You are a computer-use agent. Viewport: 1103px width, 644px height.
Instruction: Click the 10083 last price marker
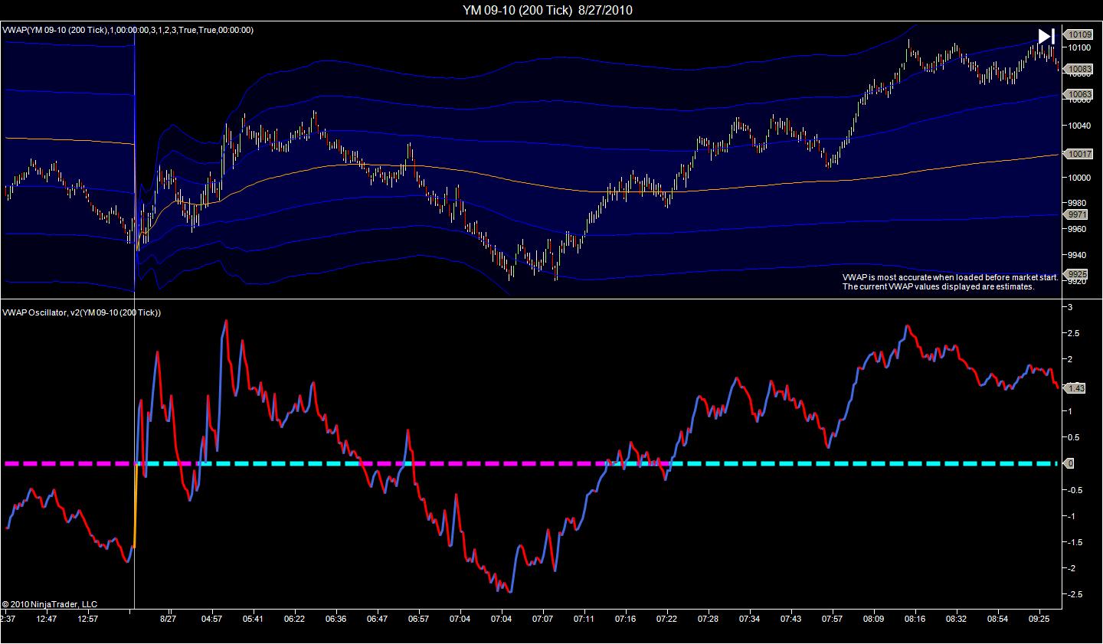1080,69
